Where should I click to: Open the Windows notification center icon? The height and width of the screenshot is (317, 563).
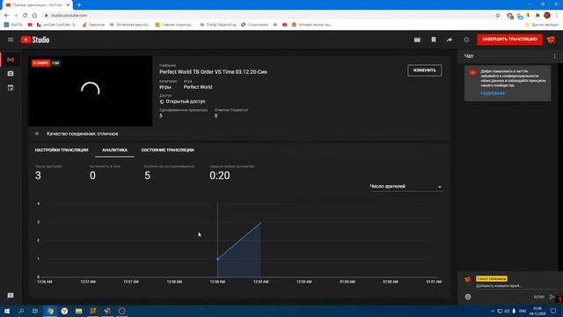[x=553, y=311]
